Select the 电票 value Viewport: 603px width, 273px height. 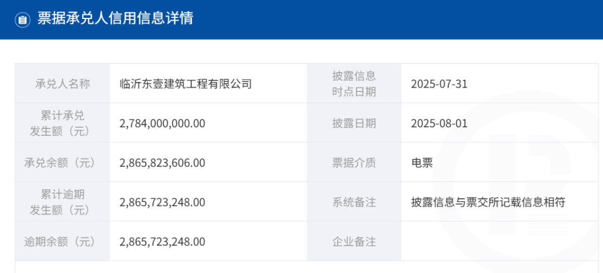(x=422, y=163)
